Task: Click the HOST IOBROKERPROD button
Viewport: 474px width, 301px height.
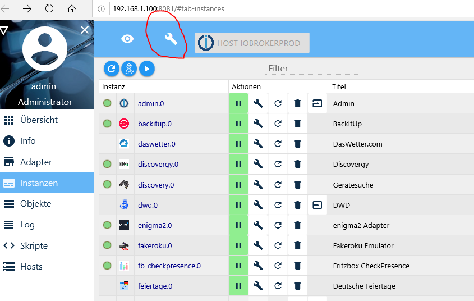Action: pos(252,43)
